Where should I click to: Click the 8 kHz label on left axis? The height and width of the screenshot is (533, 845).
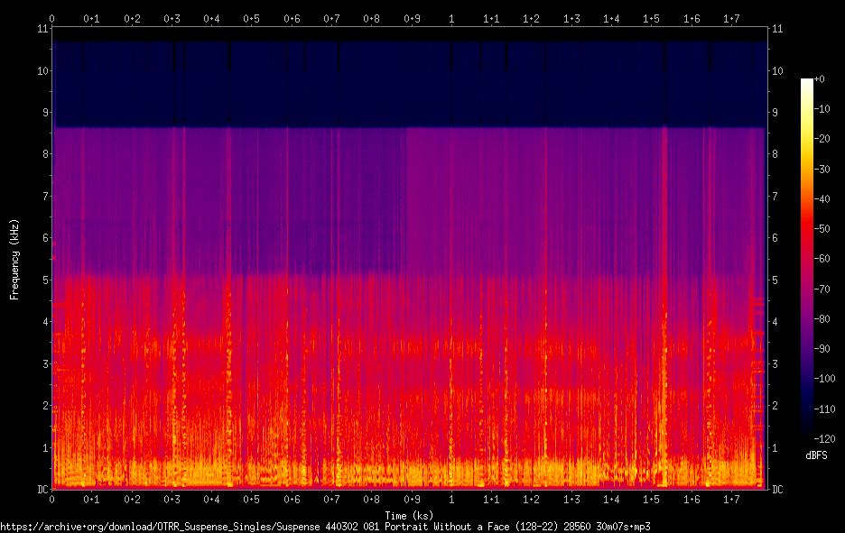click(46, 154)
